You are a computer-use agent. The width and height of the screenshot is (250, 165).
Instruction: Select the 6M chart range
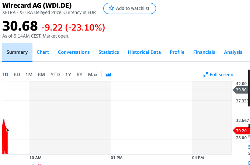click(x=41, y=74)
